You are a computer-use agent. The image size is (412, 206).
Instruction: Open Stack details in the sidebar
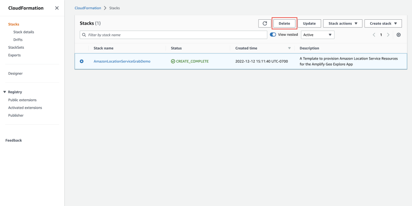click(24, 32)
